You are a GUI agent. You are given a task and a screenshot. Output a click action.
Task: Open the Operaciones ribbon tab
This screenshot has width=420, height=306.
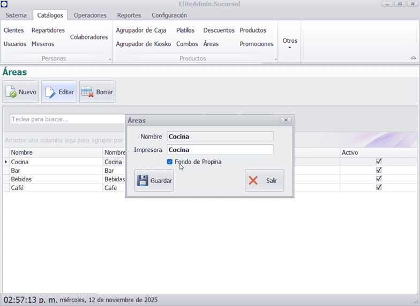90,15
